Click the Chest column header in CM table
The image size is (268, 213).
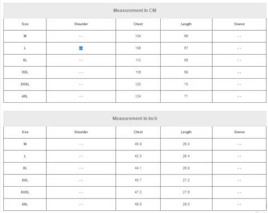[x=138, y=24]
